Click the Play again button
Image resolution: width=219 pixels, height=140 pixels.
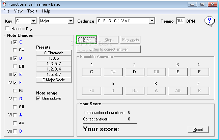point(131,40)
